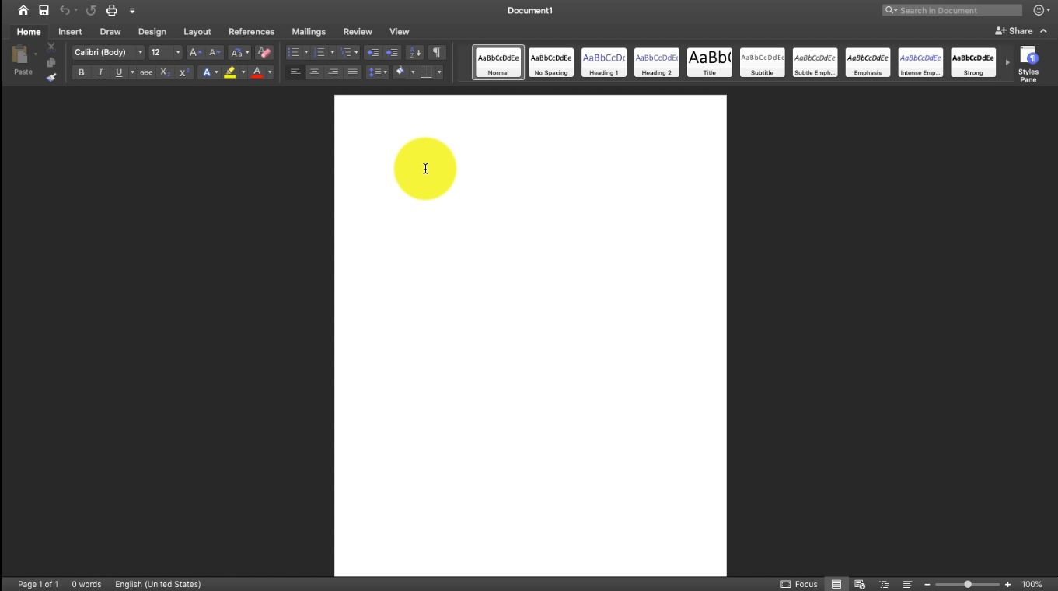
Task: Apply the Heading 1 style
Action: coord(604,62)
